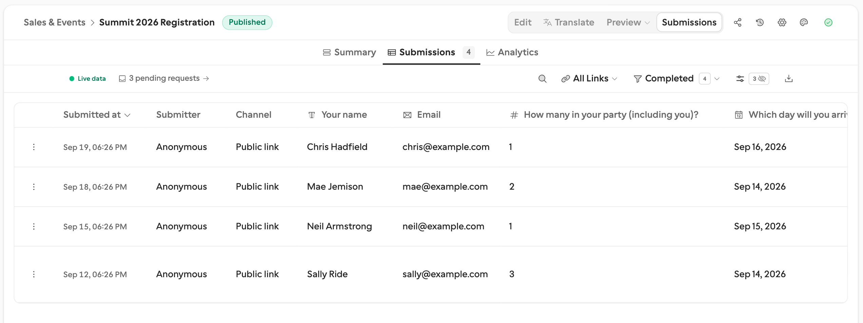Open the Translate view

click(x=569, y=22)
